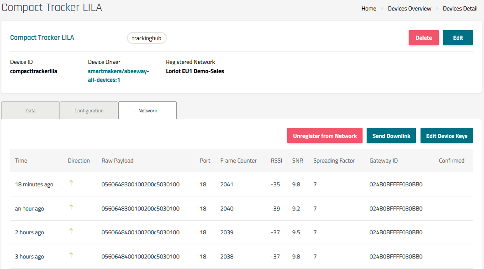
Task: Click uplink arrow in 3 hours ago row
Action: click(71, 256)
